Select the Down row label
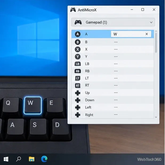 point(90,100)
